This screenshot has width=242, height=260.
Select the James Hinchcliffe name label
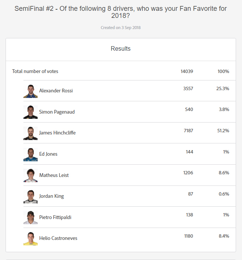[57, 133]
